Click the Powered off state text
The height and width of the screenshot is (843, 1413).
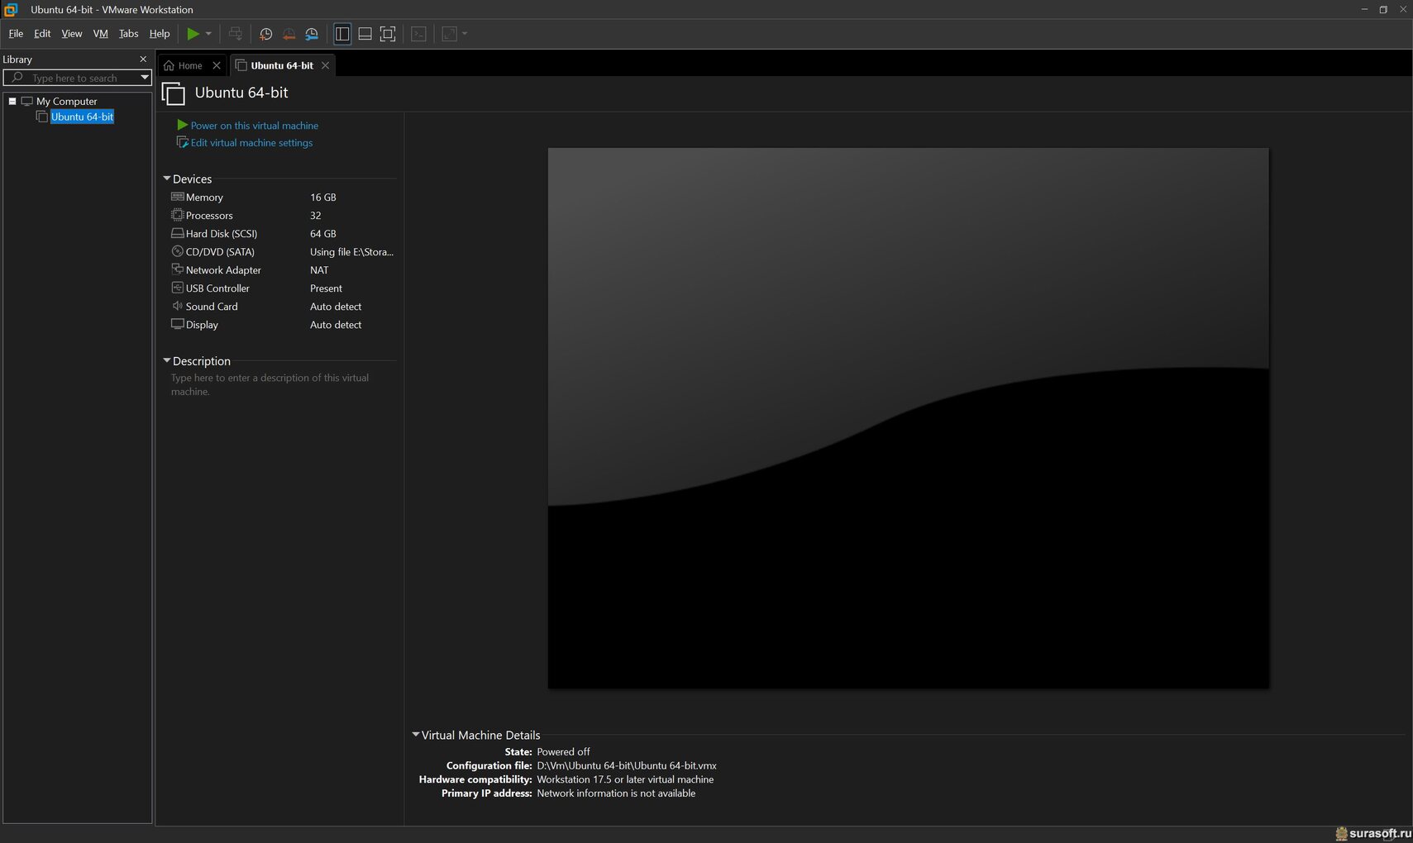(x=563, y=752)
